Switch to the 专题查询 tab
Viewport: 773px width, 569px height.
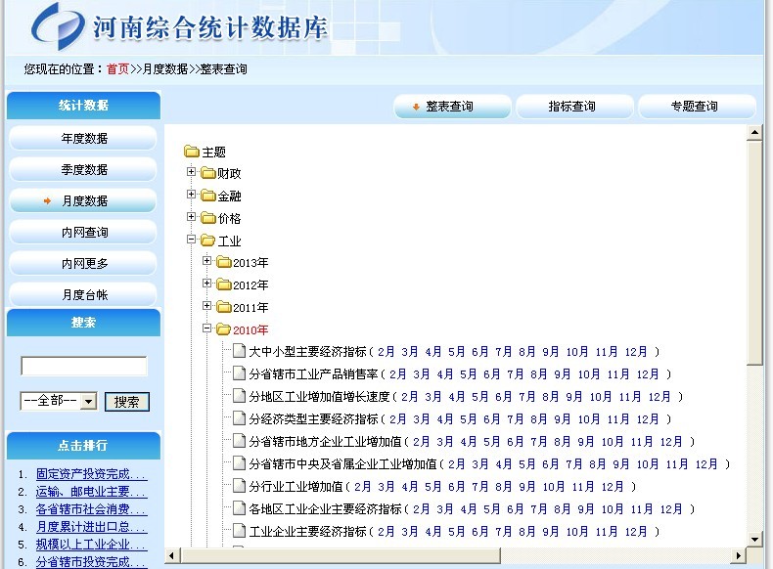click(696, 107)
